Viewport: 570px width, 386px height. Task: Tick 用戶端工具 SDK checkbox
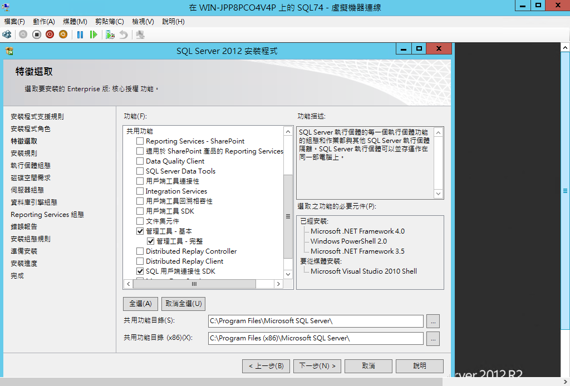(140, 211)
